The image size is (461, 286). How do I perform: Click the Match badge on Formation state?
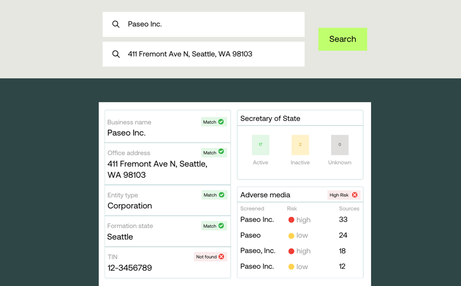click(x=214, y=226)
